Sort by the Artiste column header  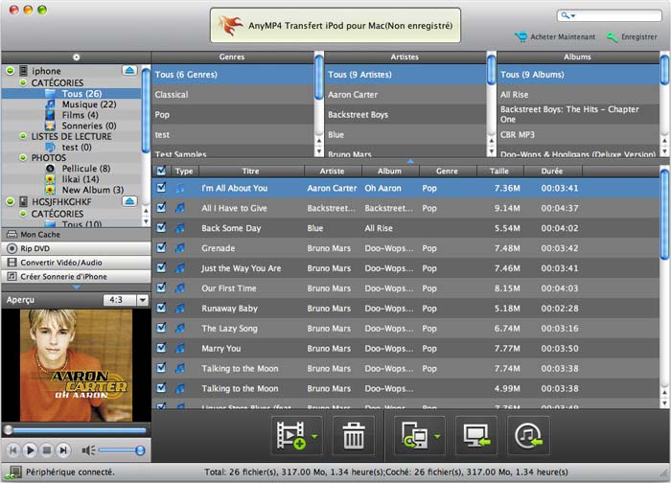[x=332, y=172]
